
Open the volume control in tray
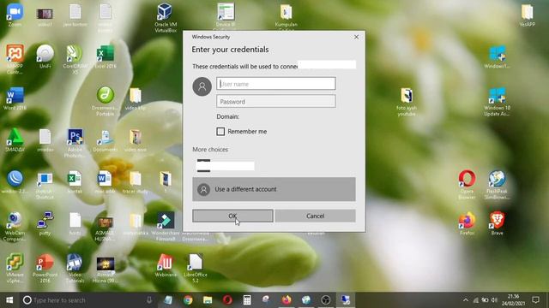pyautogui.click(x=494, y=300)
